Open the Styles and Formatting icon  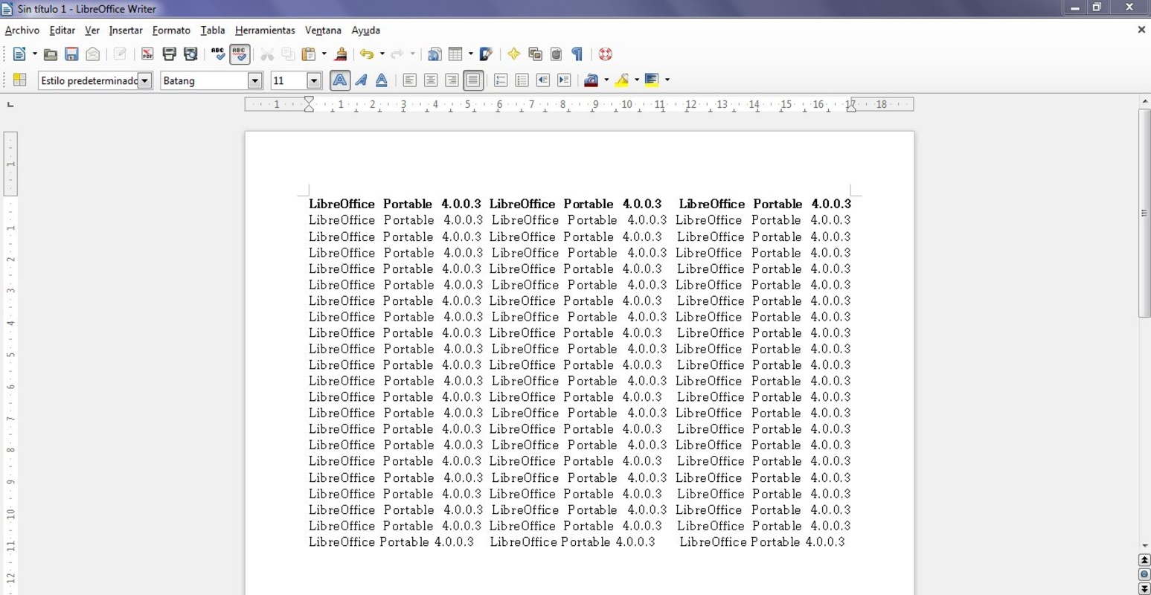click(x=20, y=80)
